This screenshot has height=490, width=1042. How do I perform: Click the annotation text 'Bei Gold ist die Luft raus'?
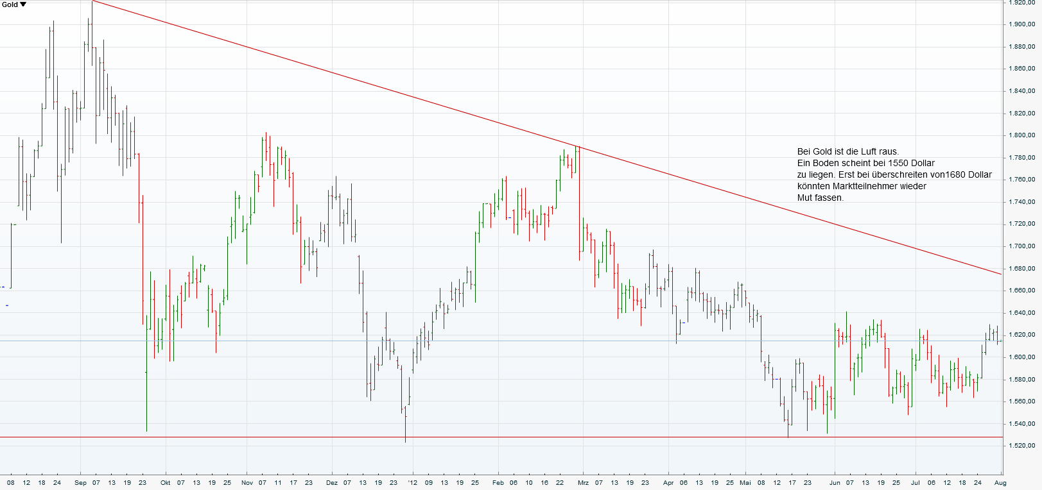847,151
